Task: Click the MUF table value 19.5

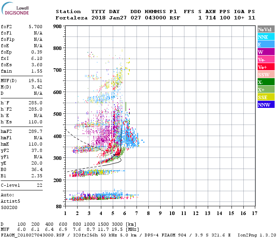Action: (117, 229)
